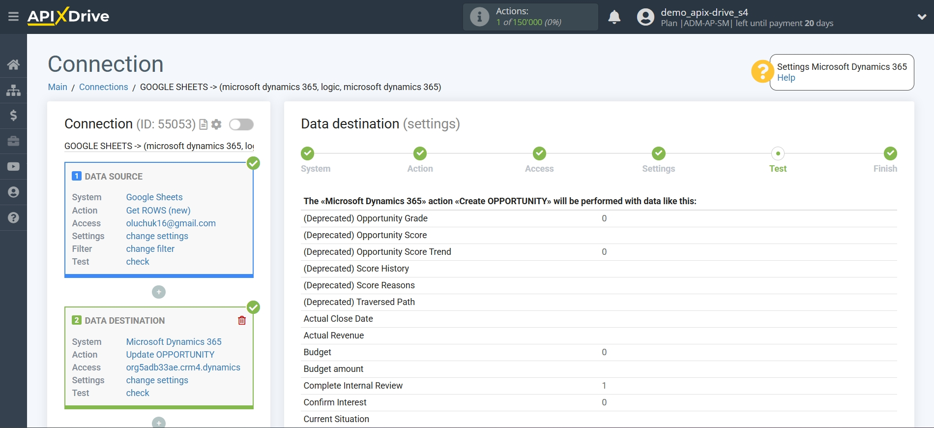
Task: Click the yellow help question mark icon
Action: coord(762,72)
